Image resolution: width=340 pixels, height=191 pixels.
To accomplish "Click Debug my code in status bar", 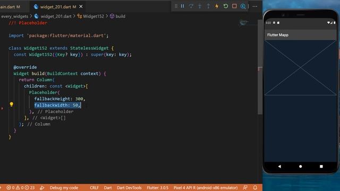I will point(64,188).
